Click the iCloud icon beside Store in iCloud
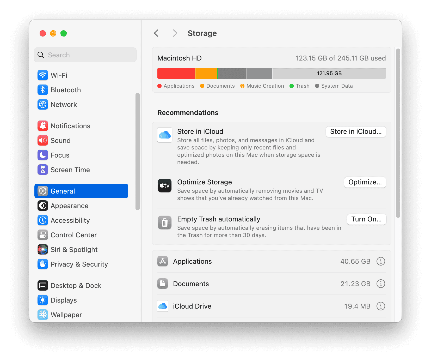 click(x=165, y=135)
